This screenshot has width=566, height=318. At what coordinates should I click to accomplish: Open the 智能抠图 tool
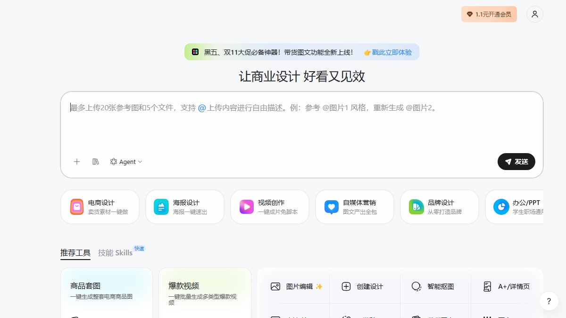point(435,286)
